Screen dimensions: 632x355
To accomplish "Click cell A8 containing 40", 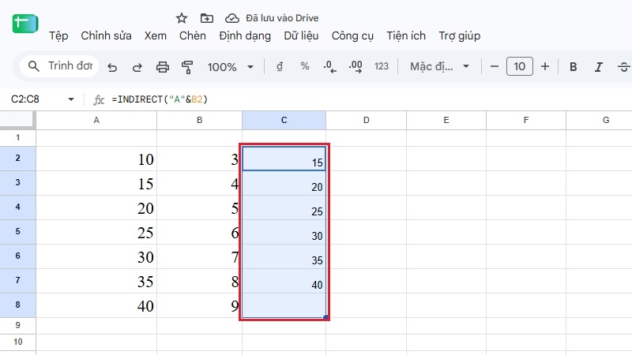I will (x=96, y=305).
